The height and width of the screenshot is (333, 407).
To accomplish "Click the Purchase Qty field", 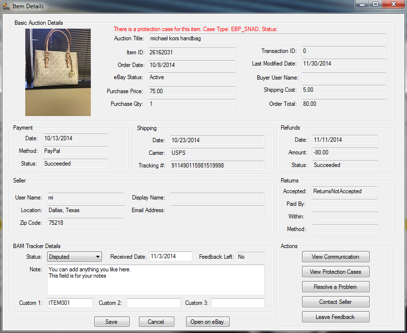I will 191,104.
